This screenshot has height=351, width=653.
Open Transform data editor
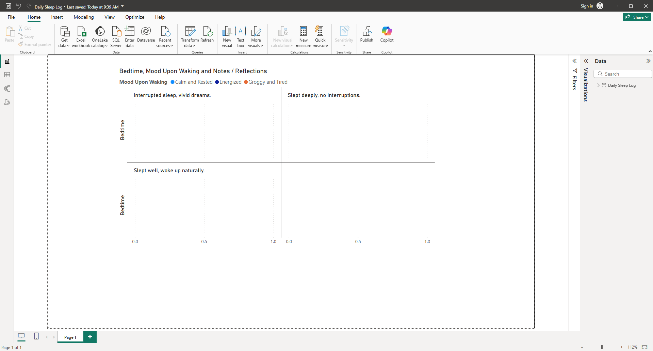click(190, 32)
